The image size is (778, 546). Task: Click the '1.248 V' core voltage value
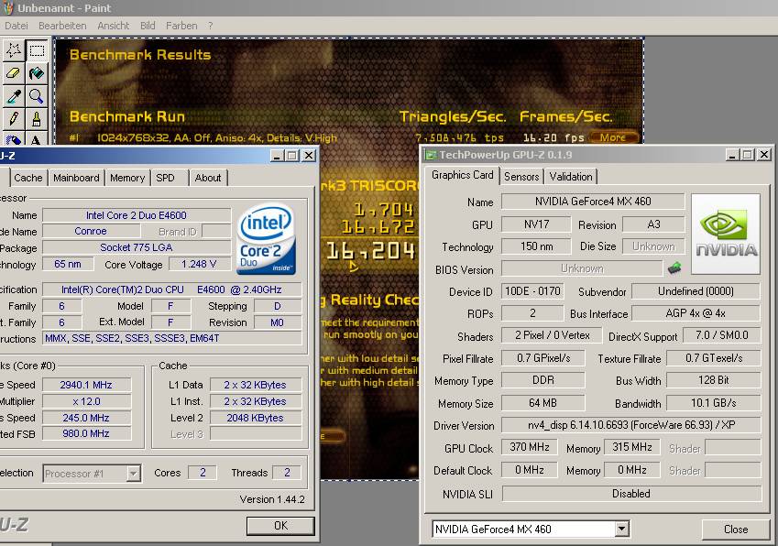pos(199,264)
